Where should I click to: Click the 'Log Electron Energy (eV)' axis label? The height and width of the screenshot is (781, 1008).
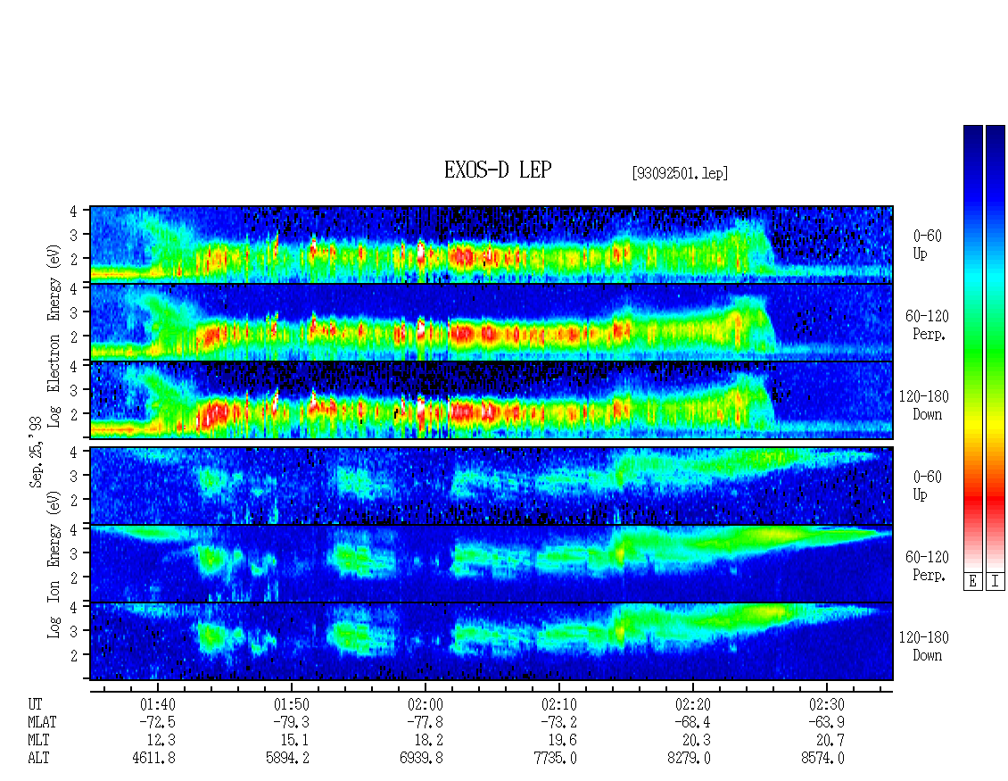click(x=54, y=335)
